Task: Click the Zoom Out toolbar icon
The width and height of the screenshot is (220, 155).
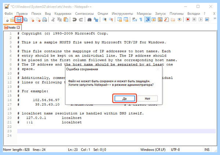Action: 111,19
